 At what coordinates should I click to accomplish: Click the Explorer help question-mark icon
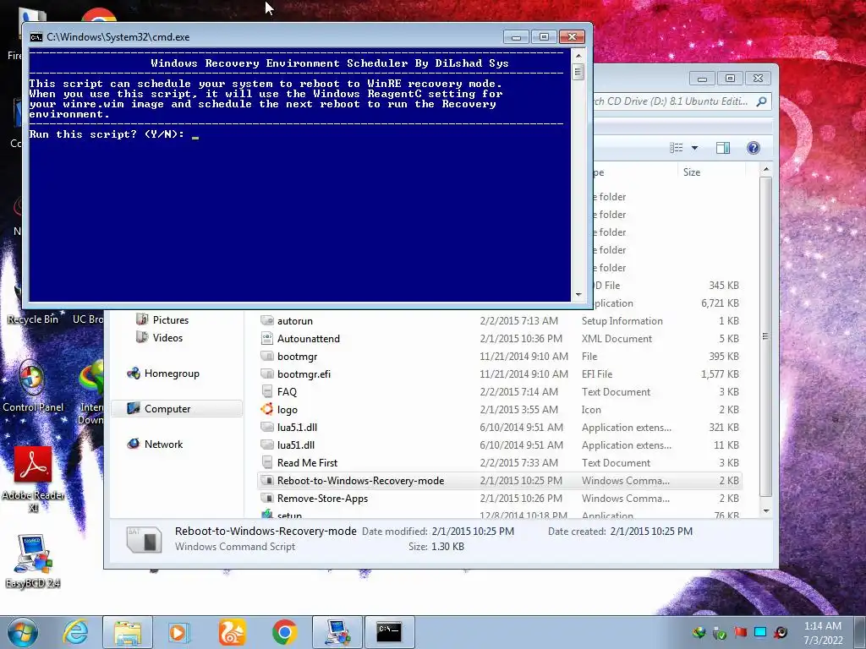click(x=754, y=148)
